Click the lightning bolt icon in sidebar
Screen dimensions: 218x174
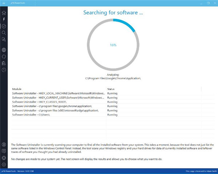click(4, 19)
